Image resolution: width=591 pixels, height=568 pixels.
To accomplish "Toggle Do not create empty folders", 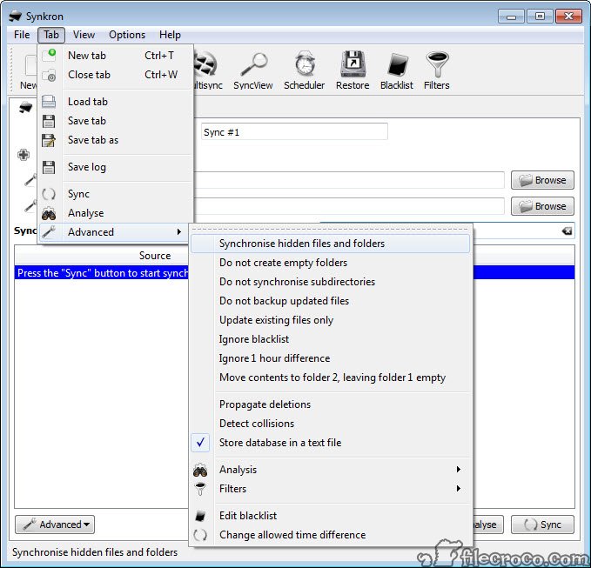I will (330, 263).
